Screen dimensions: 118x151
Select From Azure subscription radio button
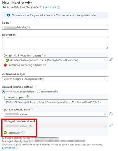(4, 92)
